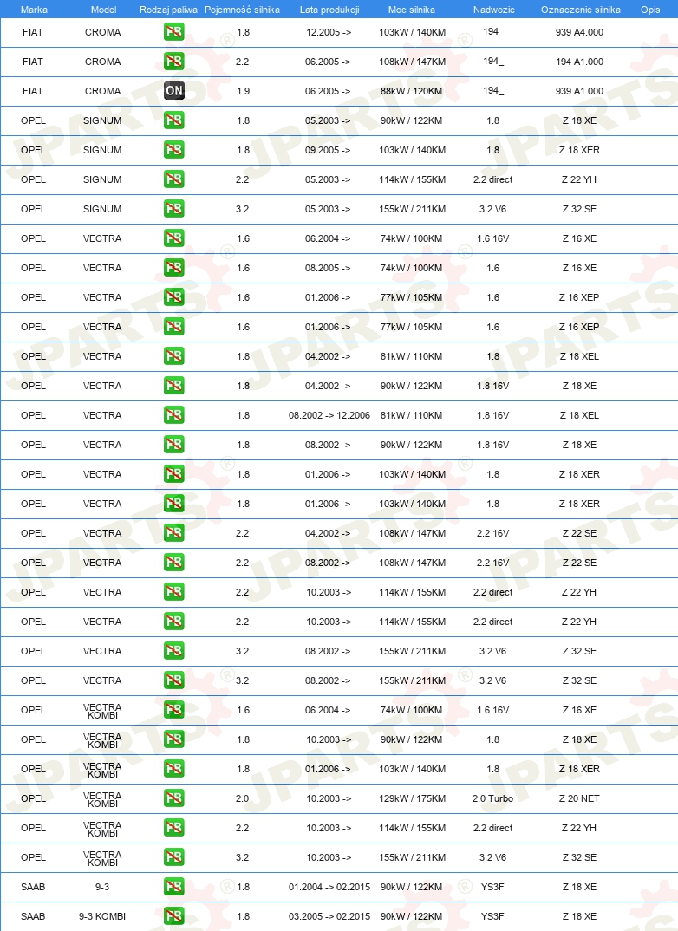678x931 pixels.
Task: Click the 88kW / 120KM power cell
Action: click(x=412, y=91)
